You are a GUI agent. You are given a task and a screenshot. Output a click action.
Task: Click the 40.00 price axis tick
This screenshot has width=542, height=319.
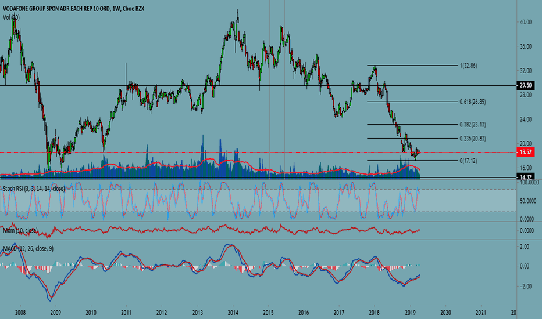tap(526, 22)
